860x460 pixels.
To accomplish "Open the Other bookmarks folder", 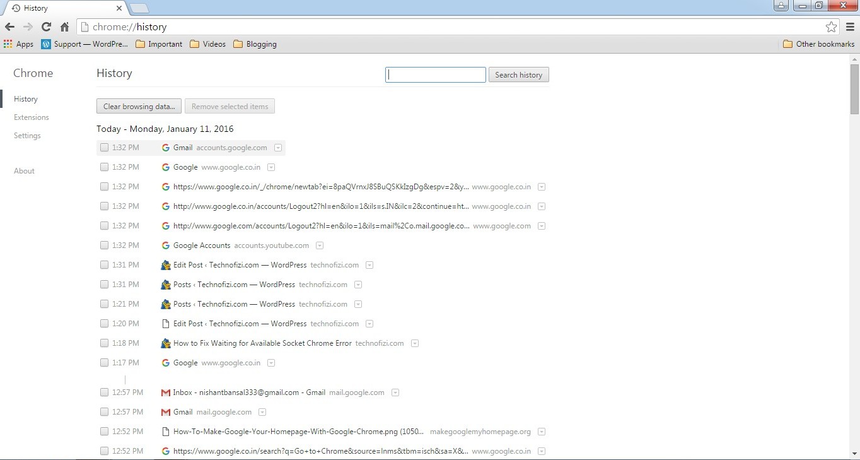I will click(x=818, y=44).
